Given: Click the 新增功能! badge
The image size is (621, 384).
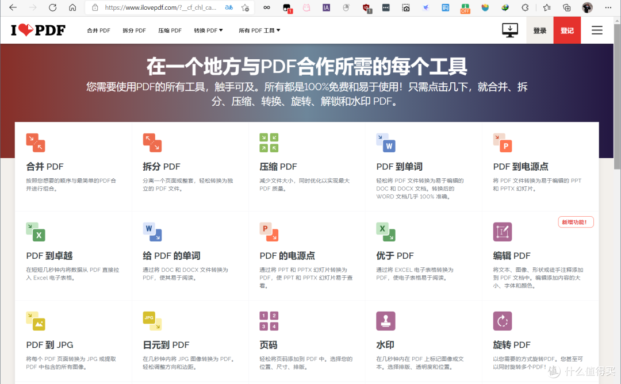Looking at the screenshot, I should (576, 222).
